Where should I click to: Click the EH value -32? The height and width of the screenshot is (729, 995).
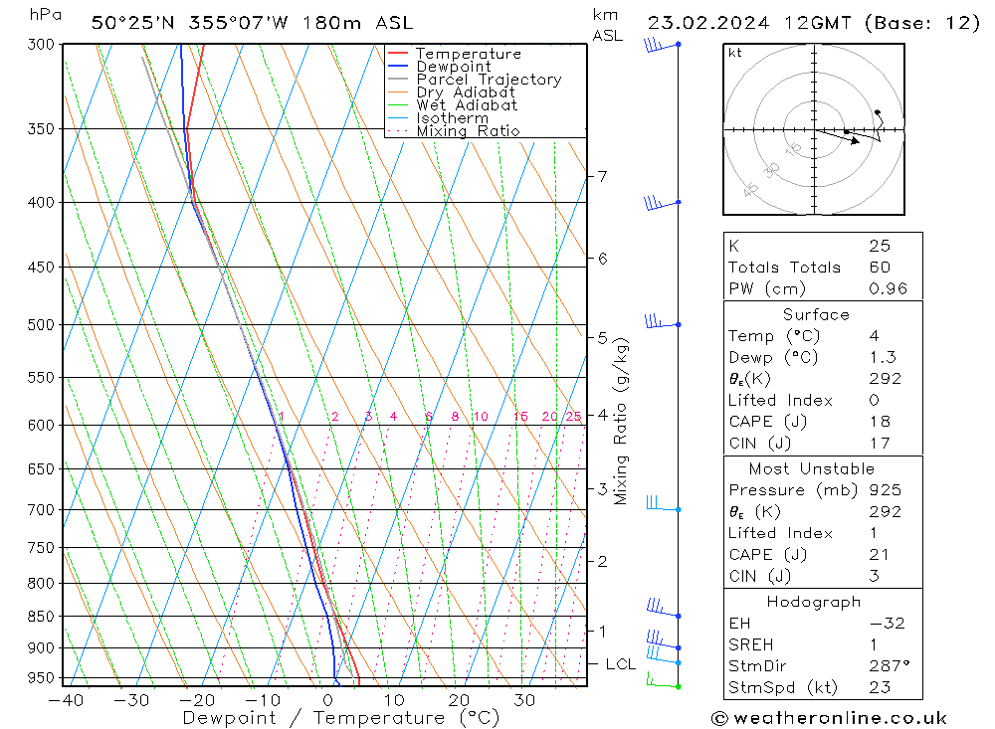(x=888, y=623)
